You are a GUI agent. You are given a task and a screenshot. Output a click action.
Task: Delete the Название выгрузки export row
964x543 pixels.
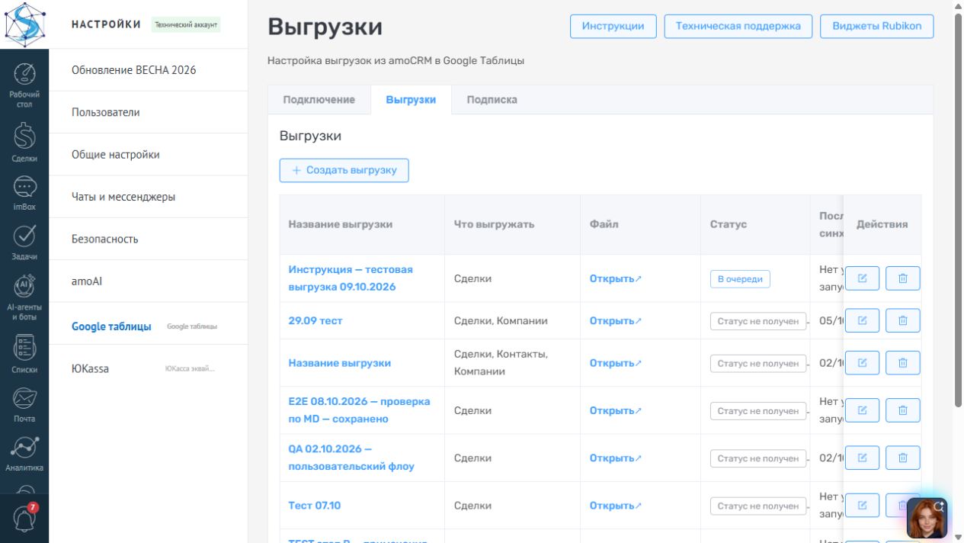(903, 363)
